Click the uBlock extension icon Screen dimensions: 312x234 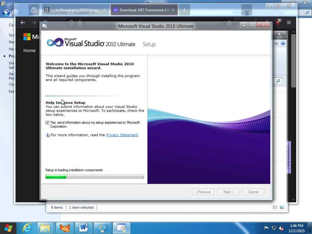coord(278,22)
